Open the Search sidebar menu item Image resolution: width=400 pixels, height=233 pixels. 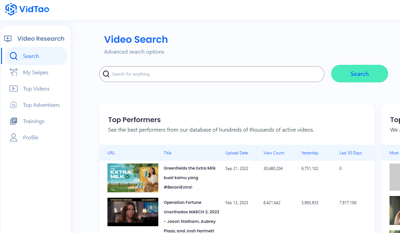pyautogui.click(x=36, y=56)
